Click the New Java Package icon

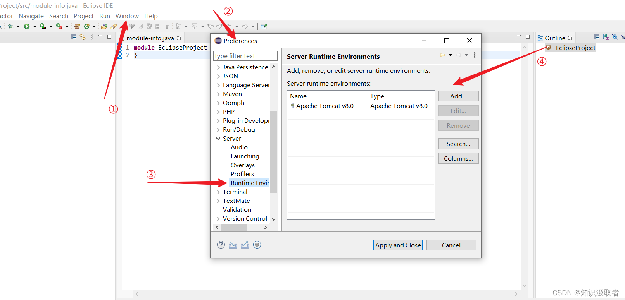(x=77, y=26)
